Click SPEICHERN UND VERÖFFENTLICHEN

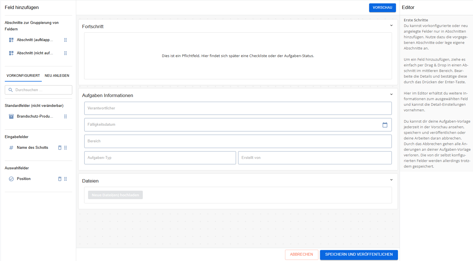pyautogui.click(x=359, y=255)
